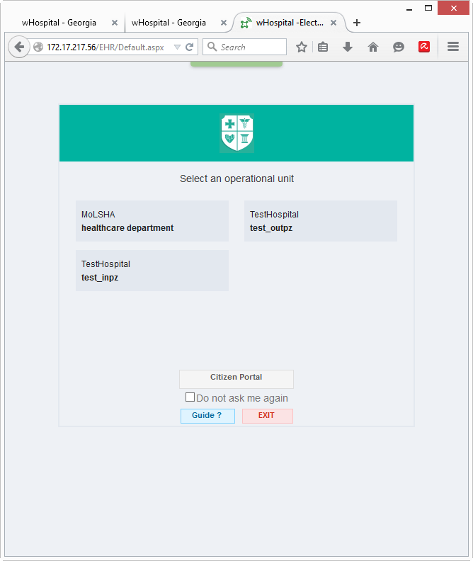Open a new tab with plus button
473x561 pixels.
[x=357, y=23]
